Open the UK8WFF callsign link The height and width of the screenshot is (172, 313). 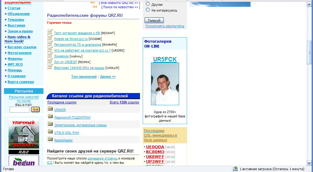pos(155,157)
